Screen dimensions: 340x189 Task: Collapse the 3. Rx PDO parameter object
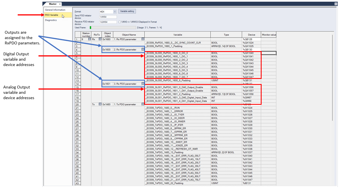143,84
